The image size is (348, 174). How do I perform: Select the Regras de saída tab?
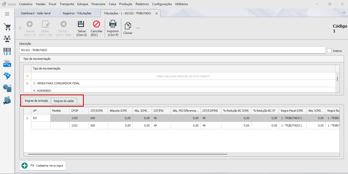tap(64, 101)
